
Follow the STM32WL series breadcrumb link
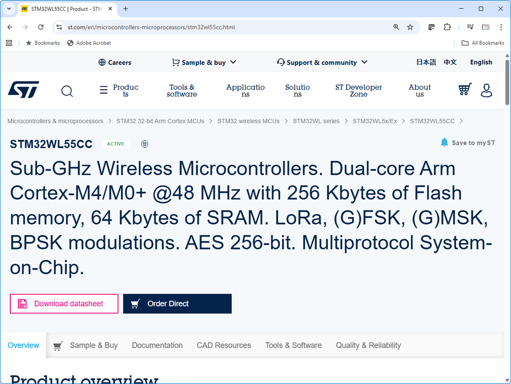(x=316, y=121)
